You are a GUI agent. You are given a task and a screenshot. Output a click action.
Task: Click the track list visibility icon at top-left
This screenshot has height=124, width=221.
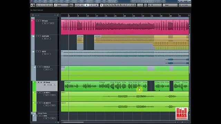(x=33, y=15)
